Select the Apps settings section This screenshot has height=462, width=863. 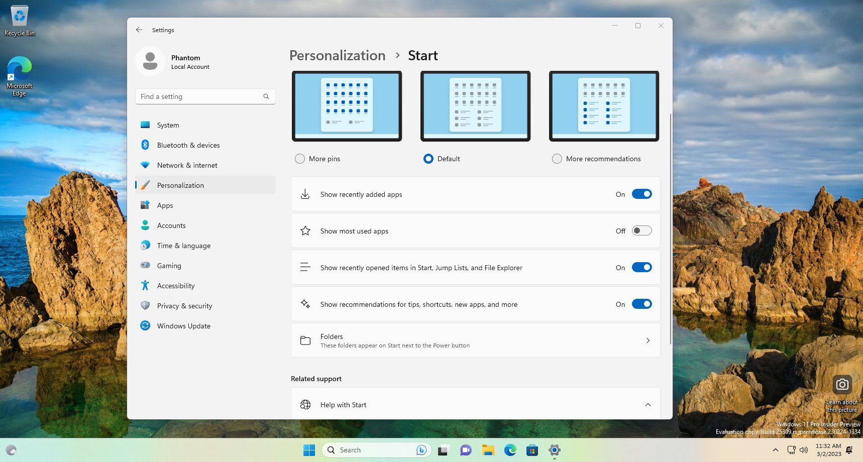pyautogui.click(x=165, y=205)
